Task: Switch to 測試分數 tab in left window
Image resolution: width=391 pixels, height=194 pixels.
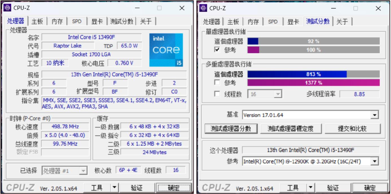Action: point(122,21)
